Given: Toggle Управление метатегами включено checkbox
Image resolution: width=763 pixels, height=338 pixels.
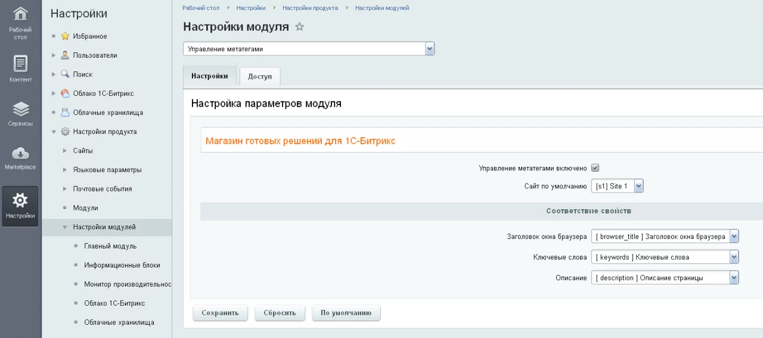Looking at the screenshot, I should point(595,168).
